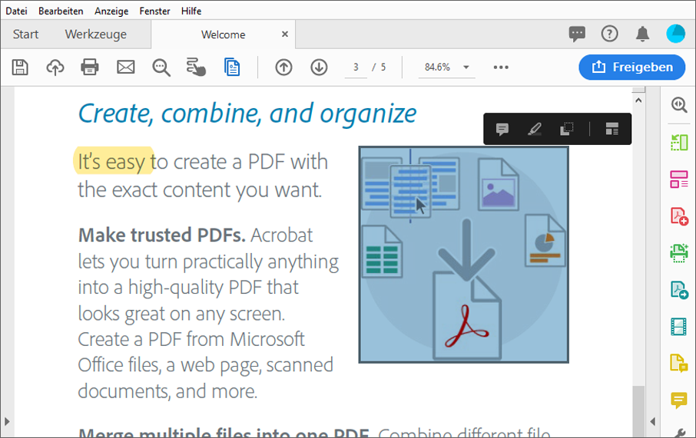Open the teal PDF file with arrow sidebar tool

point(679,290)
